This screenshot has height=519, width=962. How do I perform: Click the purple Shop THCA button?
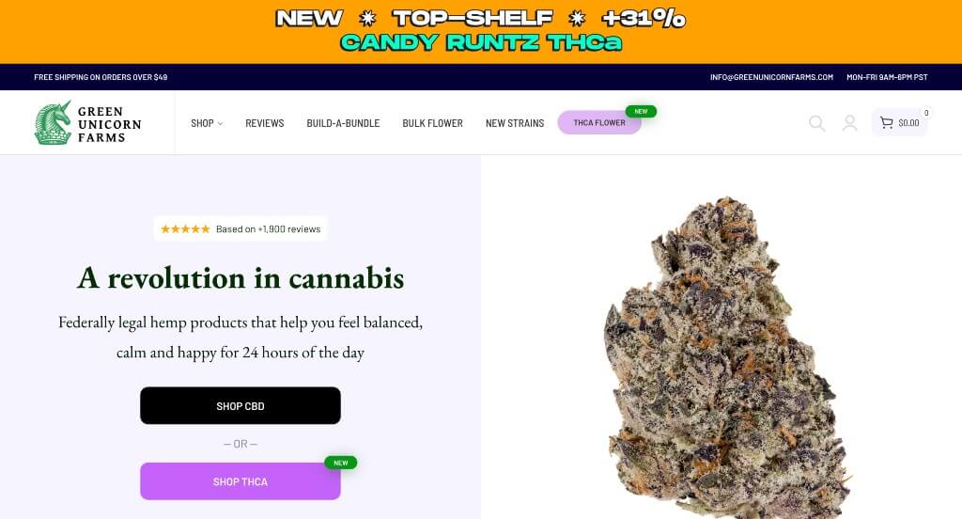(240, 481)
